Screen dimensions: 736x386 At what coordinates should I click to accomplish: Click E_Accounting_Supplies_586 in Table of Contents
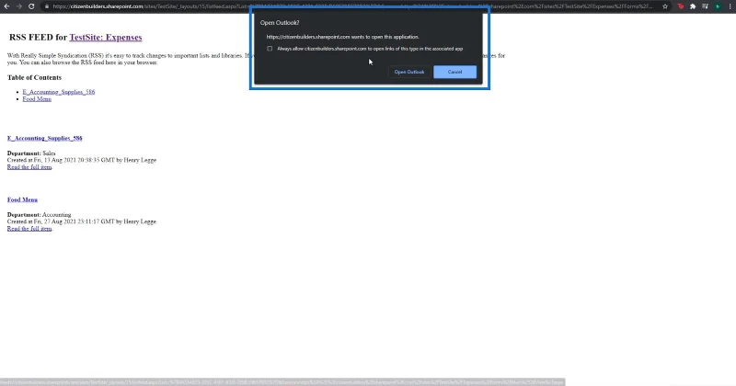[x=59, y=92]
